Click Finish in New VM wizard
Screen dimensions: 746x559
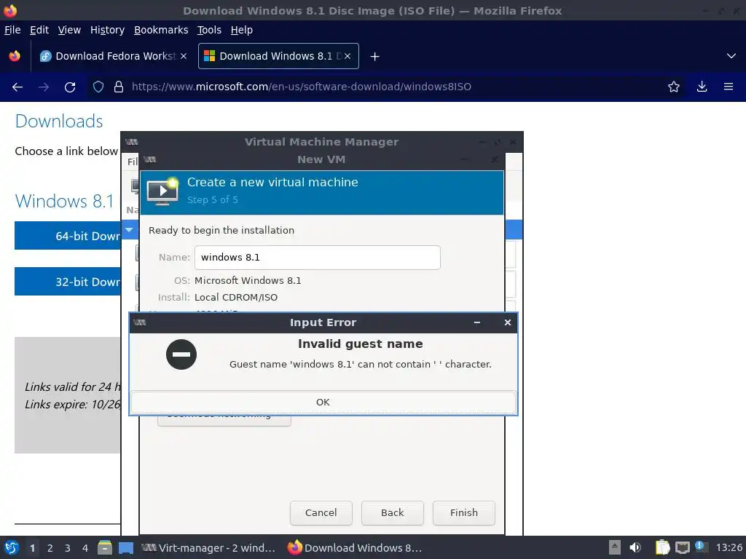point(464,513)
